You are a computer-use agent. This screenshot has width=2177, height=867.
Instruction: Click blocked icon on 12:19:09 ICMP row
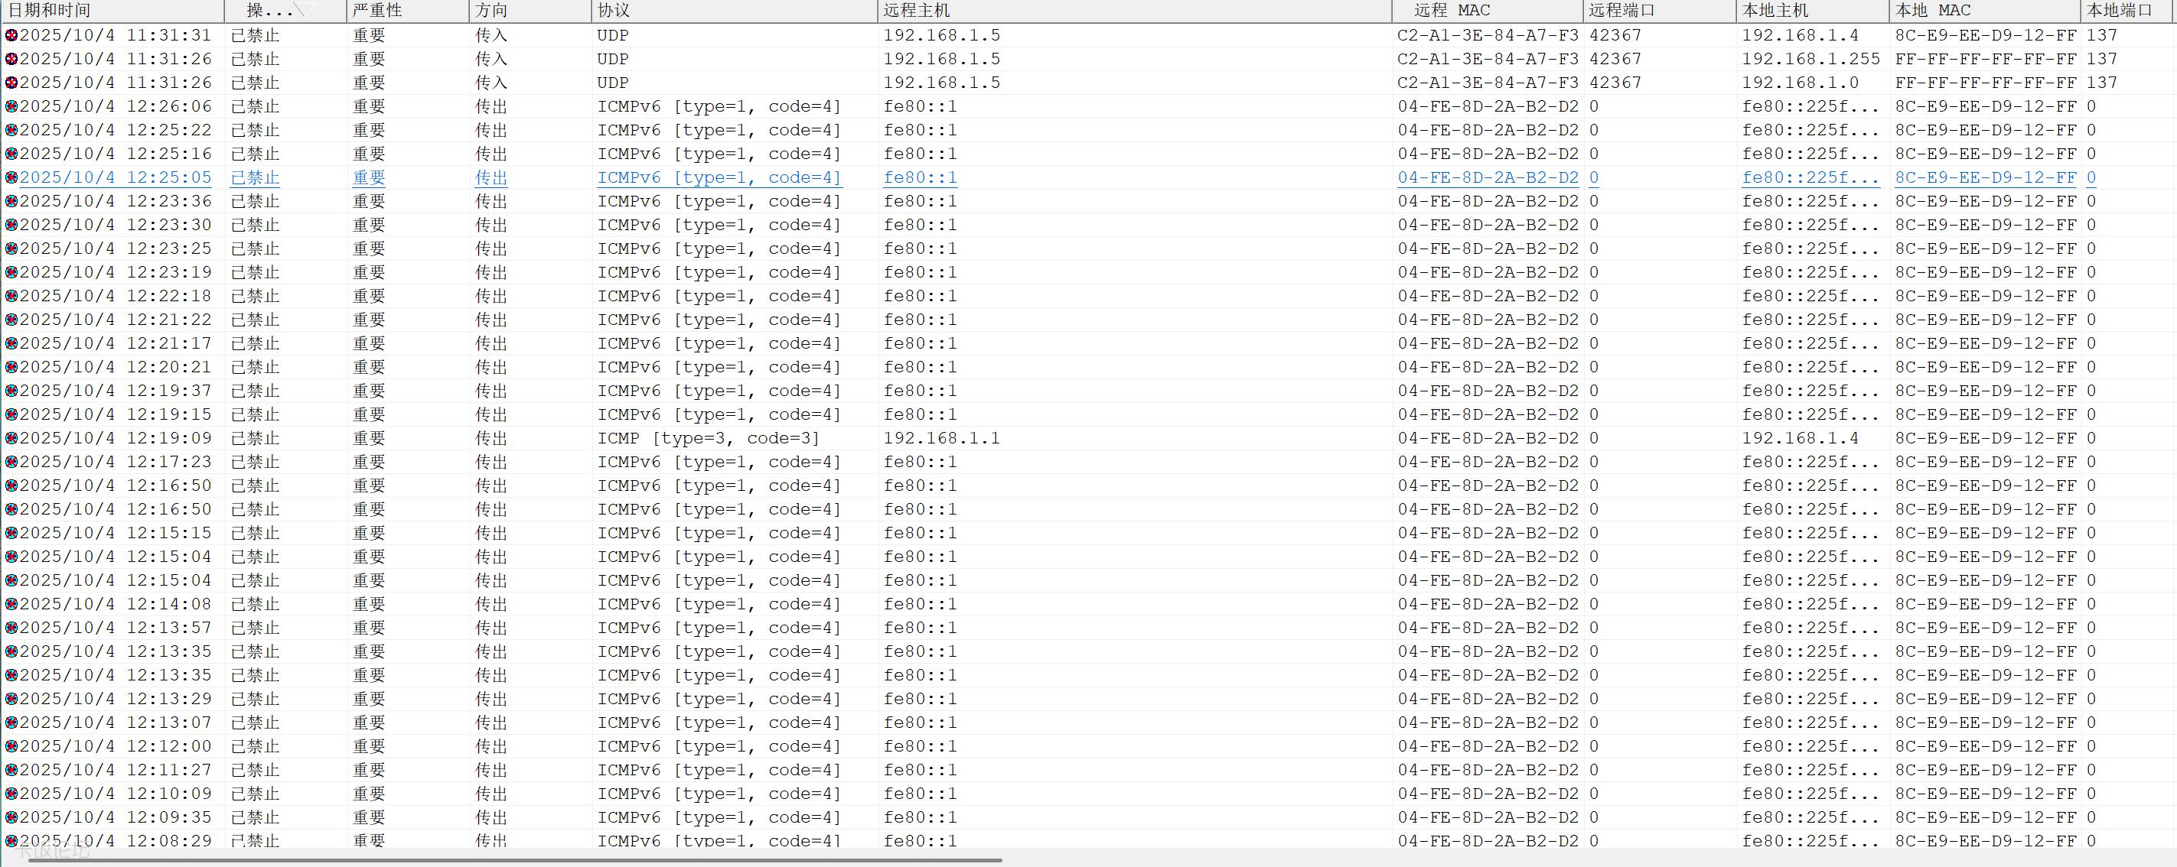point(11,438)
